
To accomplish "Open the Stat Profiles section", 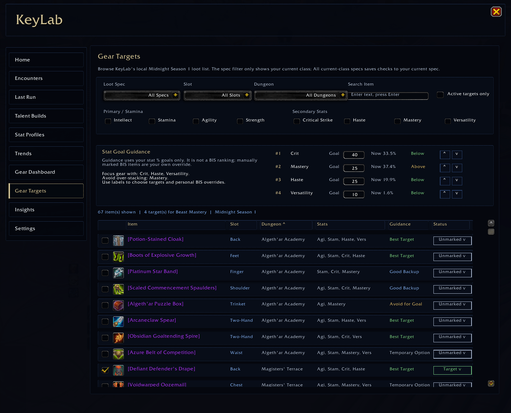I will 46,135.
